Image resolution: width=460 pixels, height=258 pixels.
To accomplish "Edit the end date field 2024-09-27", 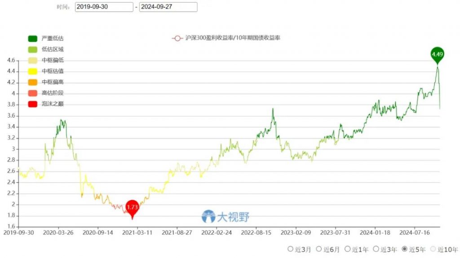I will click(168, 7).
